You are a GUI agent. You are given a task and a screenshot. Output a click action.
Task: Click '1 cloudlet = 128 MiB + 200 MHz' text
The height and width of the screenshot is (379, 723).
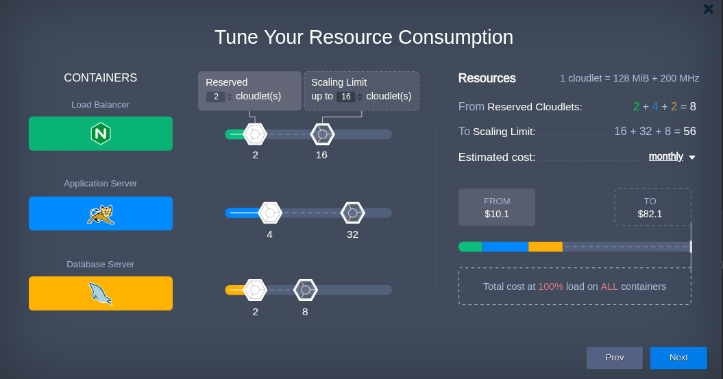[x=629, y=78]
